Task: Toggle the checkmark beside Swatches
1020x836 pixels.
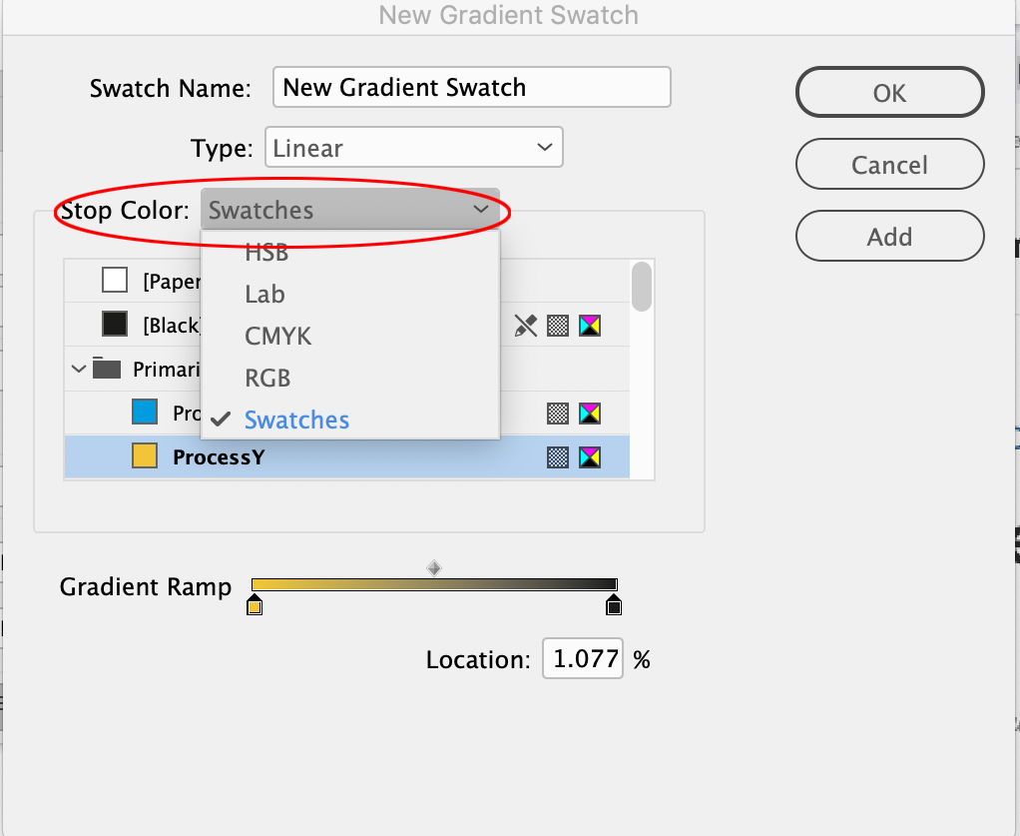Action: [221, 418]
